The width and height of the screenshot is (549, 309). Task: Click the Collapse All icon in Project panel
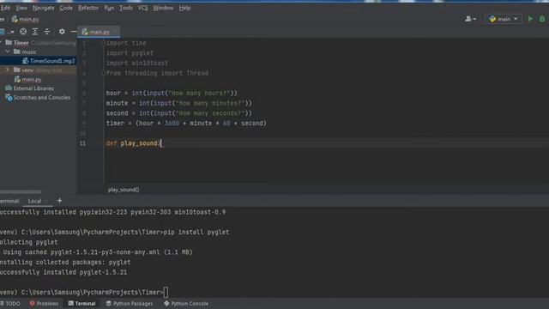pos(47,32)
